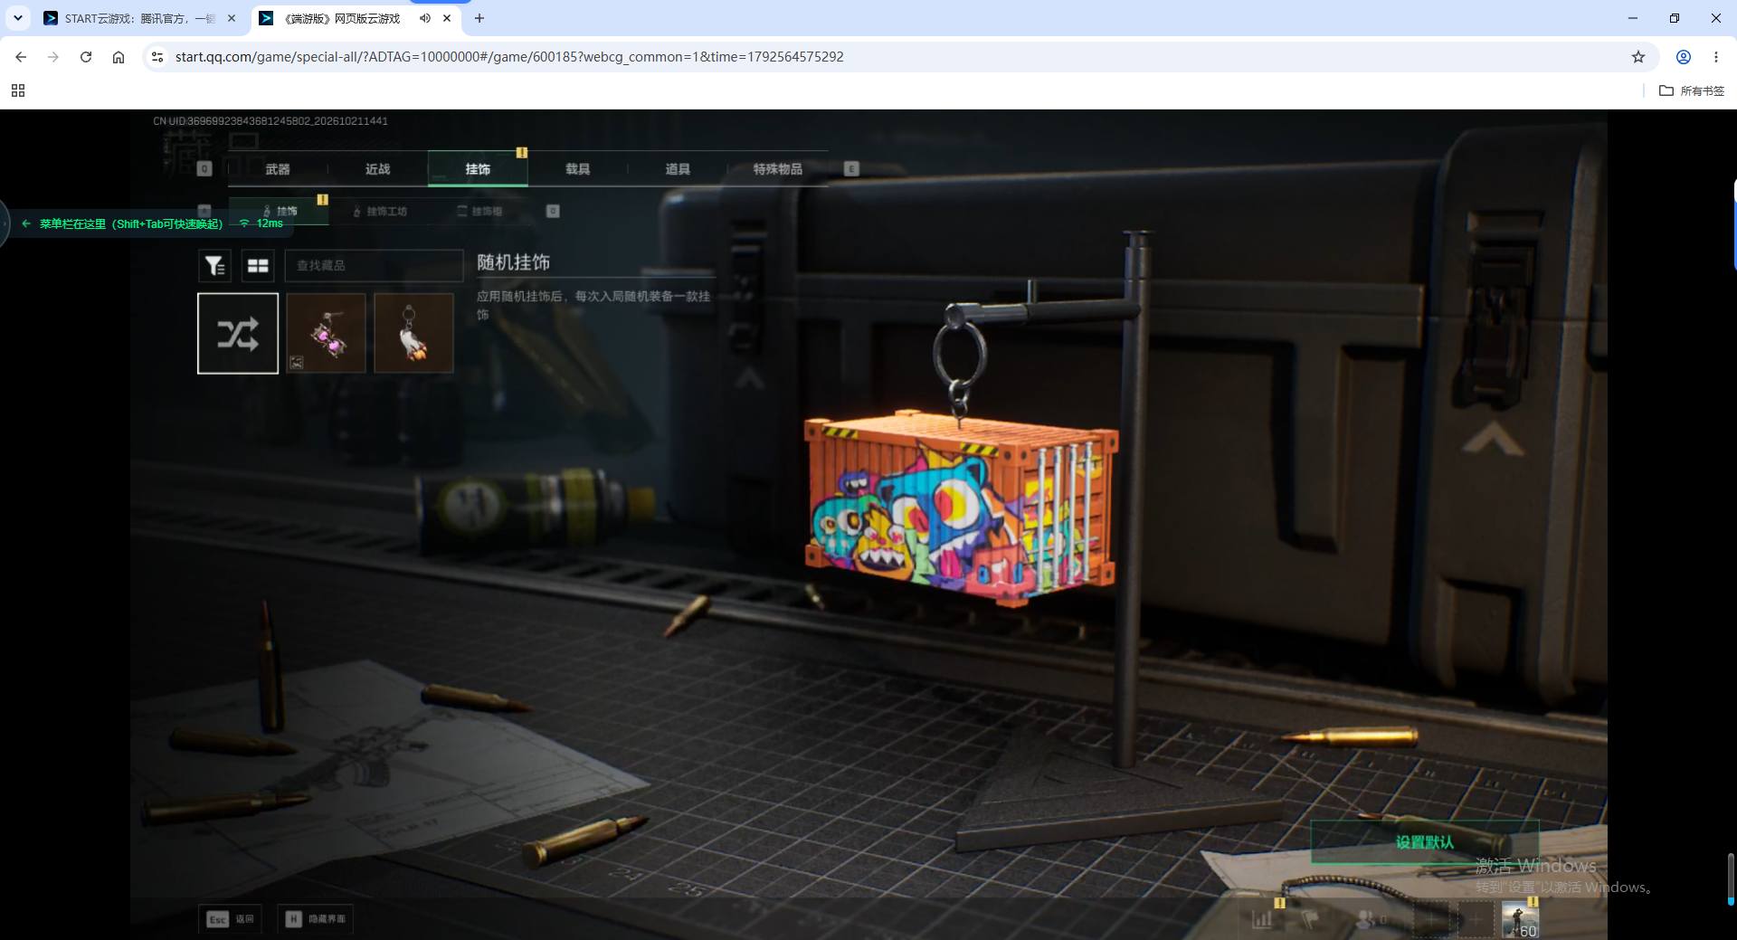Open the 挂饰柜 sub-tab
The image size is (1737, 940).
pos(480,211)
